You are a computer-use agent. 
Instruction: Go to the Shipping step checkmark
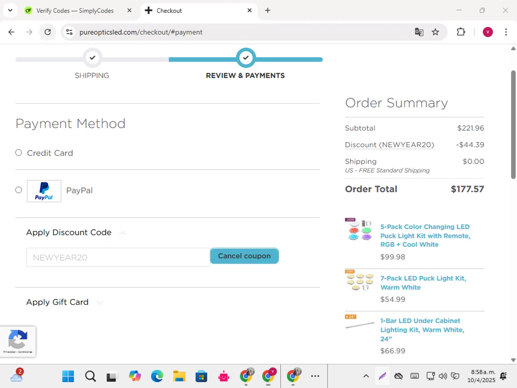[x=92, y=58]
